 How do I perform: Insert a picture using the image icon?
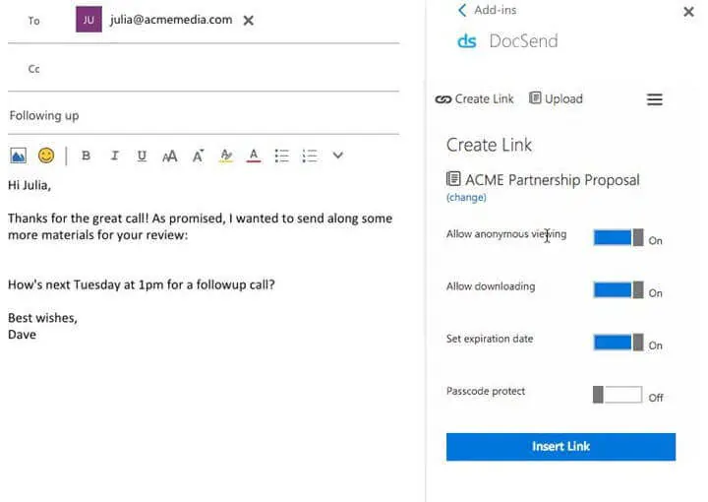point(18,156)
